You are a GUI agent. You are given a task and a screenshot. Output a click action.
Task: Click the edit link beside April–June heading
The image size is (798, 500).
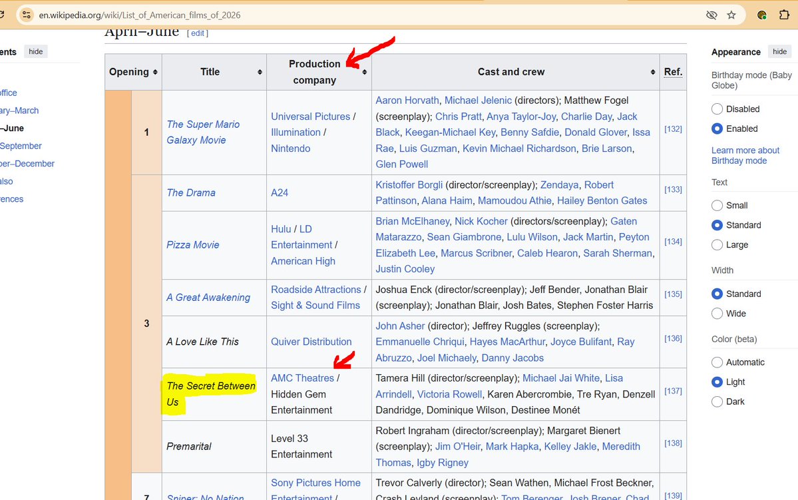coord(198,33)
